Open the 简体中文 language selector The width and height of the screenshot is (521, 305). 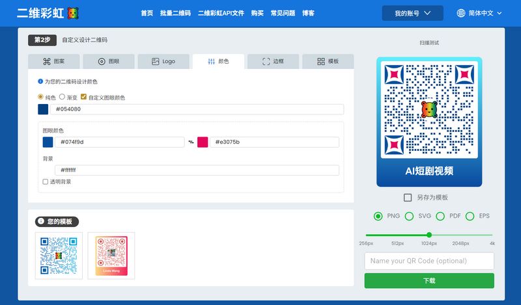481,13
